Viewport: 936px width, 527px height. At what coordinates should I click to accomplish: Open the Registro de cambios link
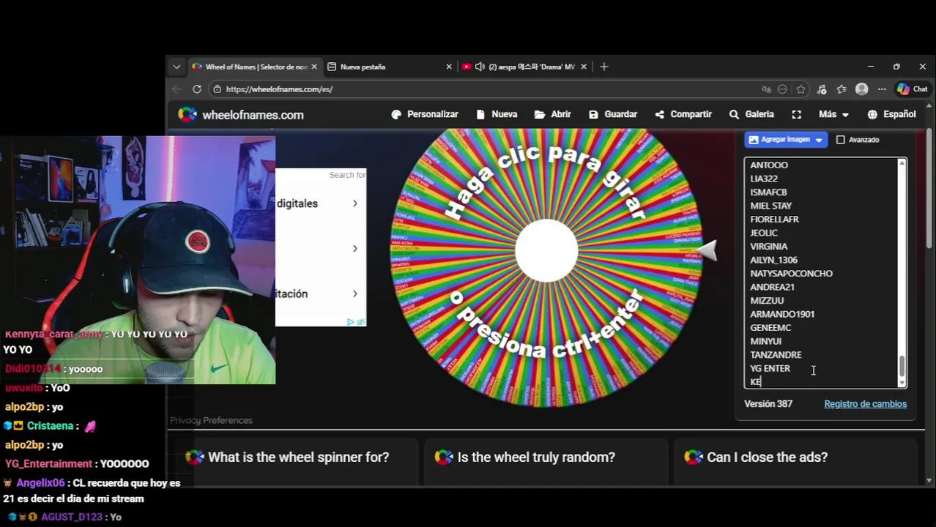865,404
